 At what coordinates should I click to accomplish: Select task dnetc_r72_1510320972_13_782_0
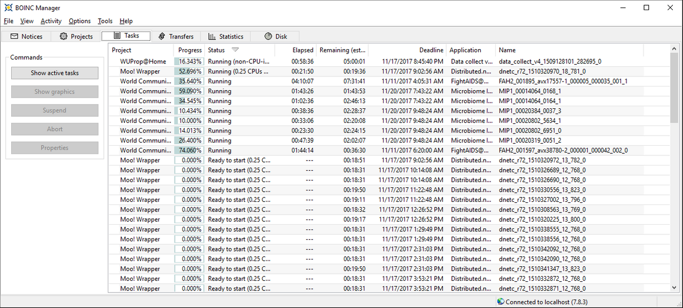tap(542, 160)
